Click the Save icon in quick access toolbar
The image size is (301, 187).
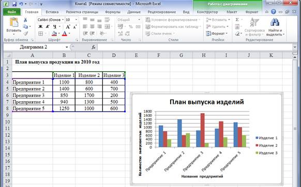[x=14, y=4]
